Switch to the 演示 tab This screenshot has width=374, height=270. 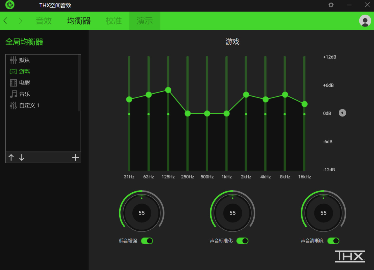145,21
